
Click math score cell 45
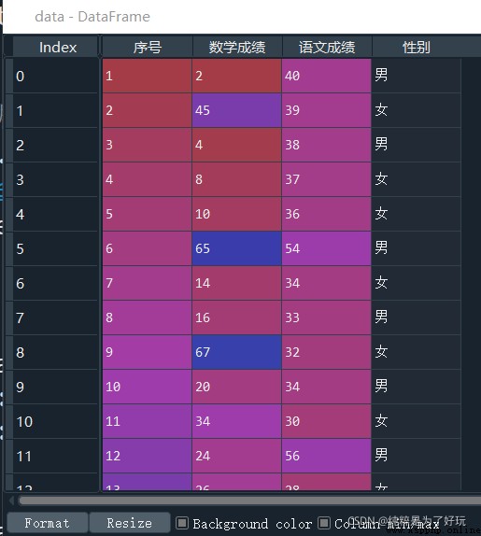pos(236,110)
